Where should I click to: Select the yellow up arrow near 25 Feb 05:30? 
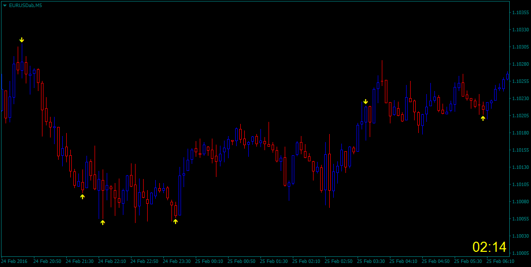483,118
